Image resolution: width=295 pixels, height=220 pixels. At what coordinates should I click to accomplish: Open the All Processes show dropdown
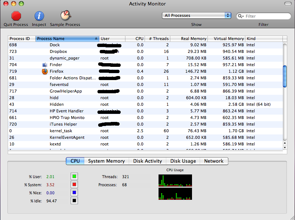196,15
